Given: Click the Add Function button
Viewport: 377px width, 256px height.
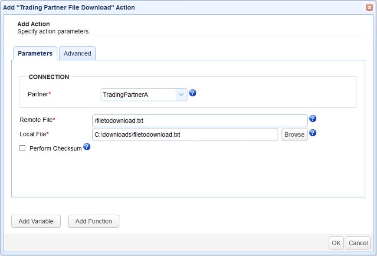Looking at the screenshot, I should pos(94,221).
